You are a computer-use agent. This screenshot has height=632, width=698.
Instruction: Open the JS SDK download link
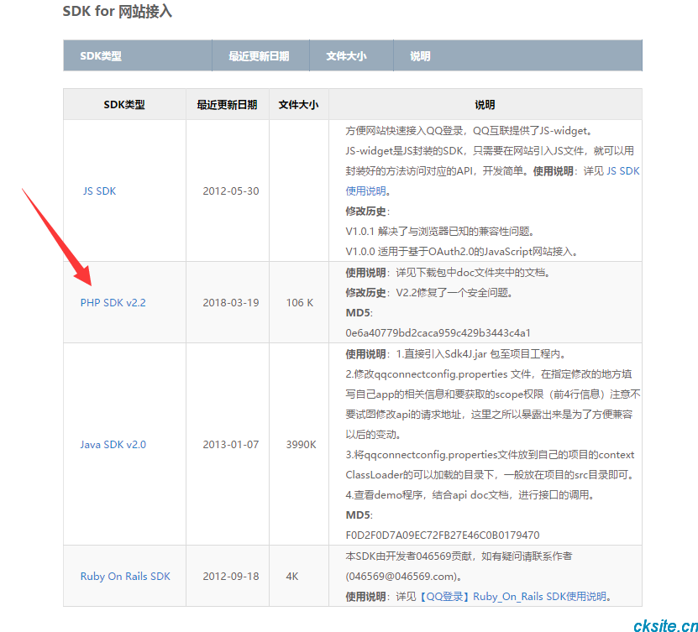coord(99,191)
